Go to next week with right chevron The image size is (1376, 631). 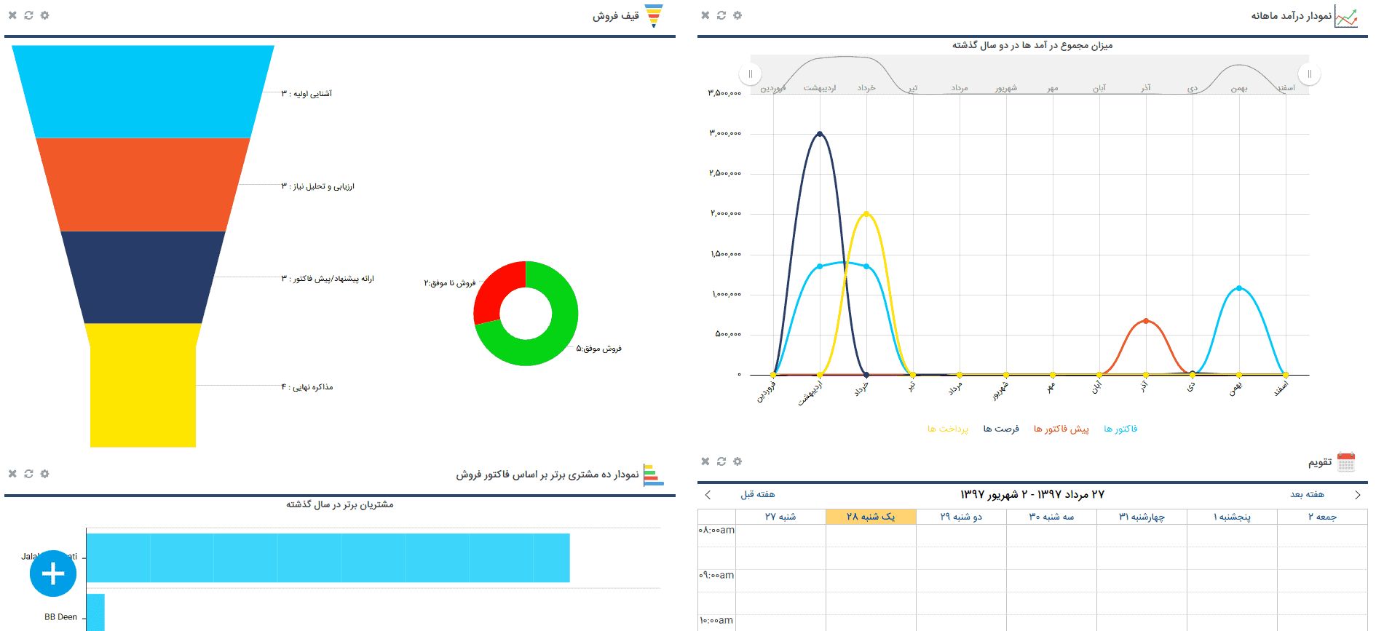pyautogui.click(x=1357, y=495)
